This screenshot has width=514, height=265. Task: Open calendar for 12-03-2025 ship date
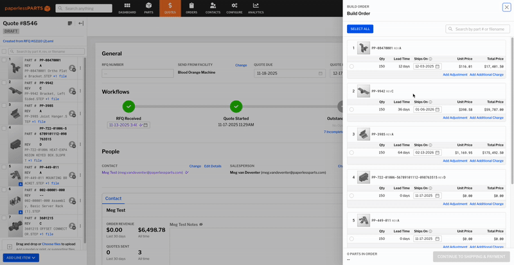438,66
